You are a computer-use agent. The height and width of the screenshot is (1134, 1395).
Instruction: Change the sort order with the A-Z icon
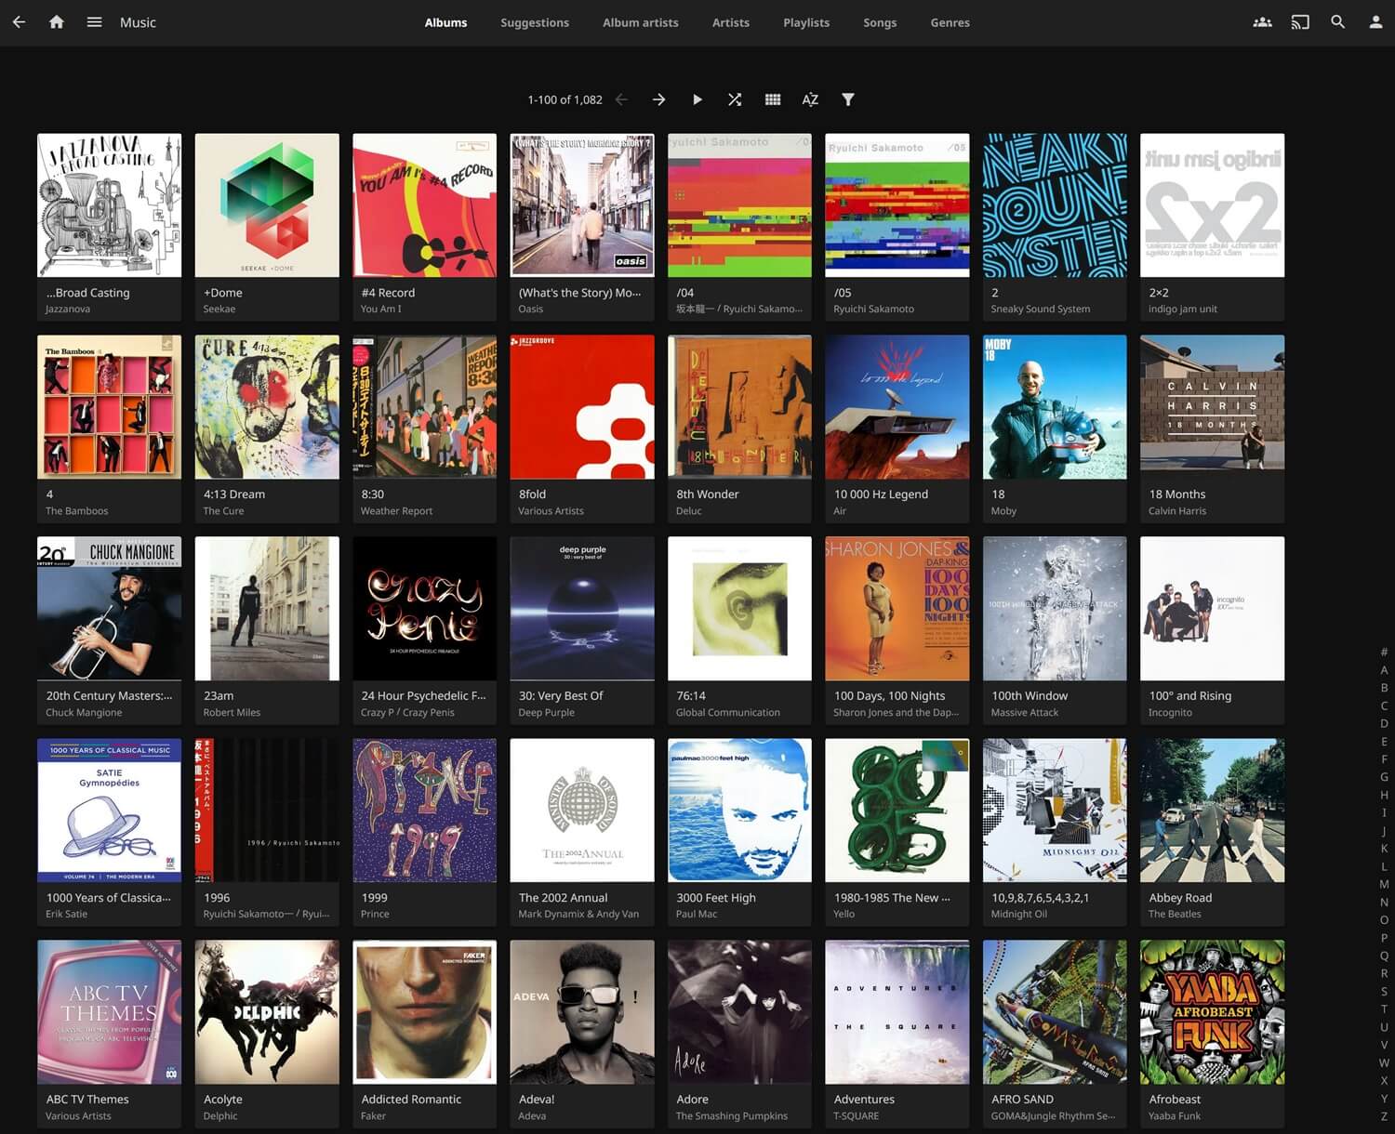pos(809,99)
